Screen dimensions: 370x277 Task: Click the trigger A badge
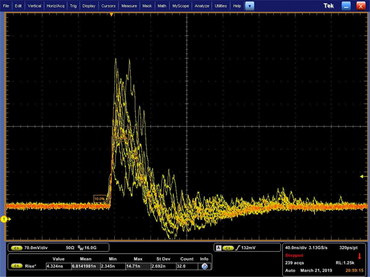click(x=218, y=248)
